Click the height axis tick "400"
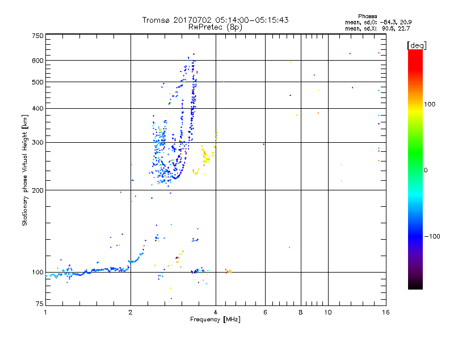Screen dimensions: 454x340 coord(37,108)
